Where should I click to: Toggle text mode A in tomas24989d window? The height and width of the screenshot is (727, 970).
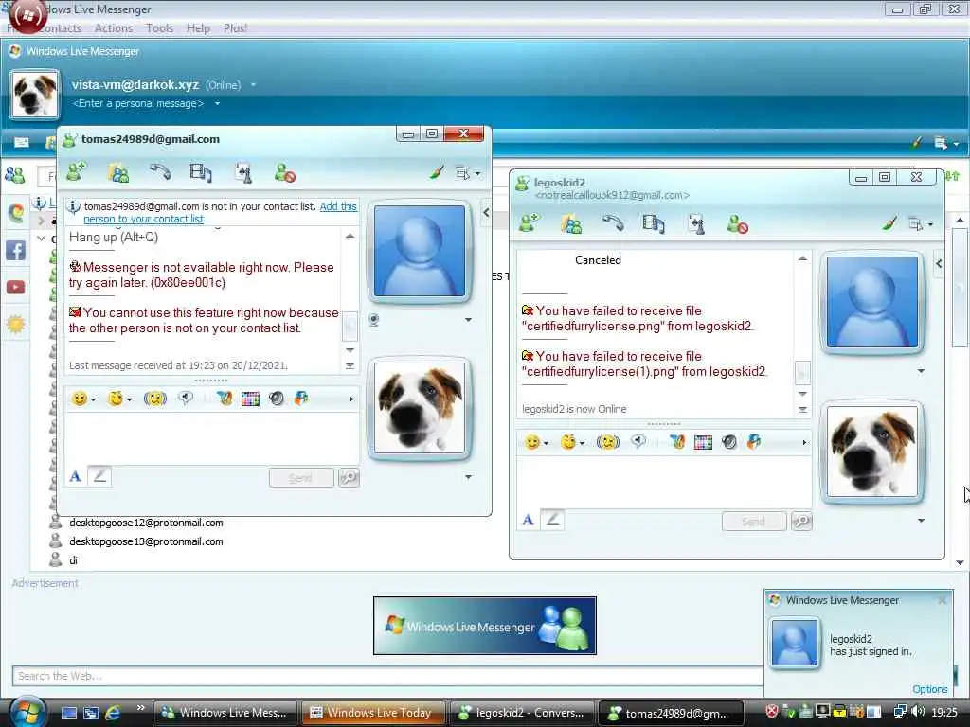(76, 476)
